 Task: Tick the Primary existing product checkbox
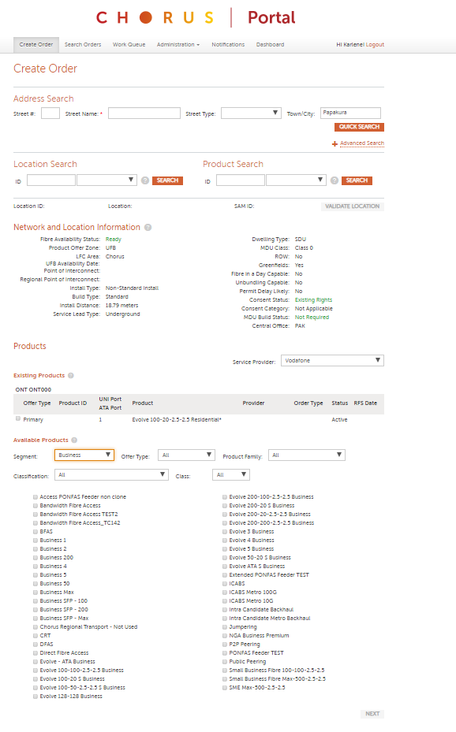click(18, 418)
